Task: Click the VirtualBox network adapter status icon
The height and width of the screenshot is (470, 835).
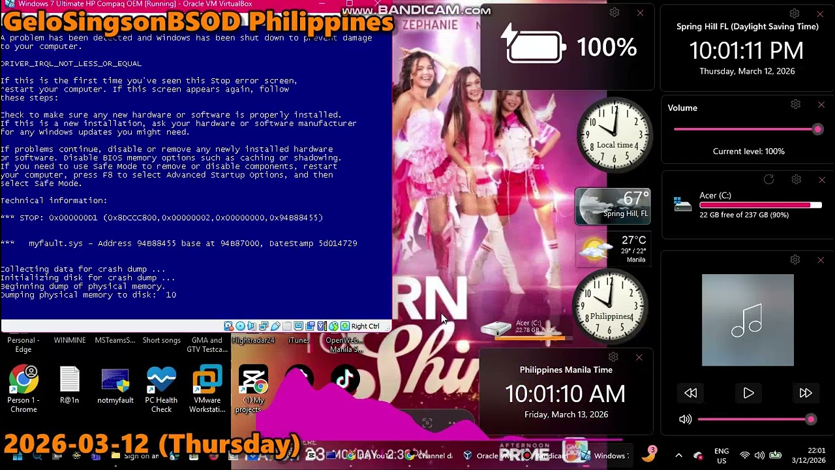Action: click(x=264, y=326)
